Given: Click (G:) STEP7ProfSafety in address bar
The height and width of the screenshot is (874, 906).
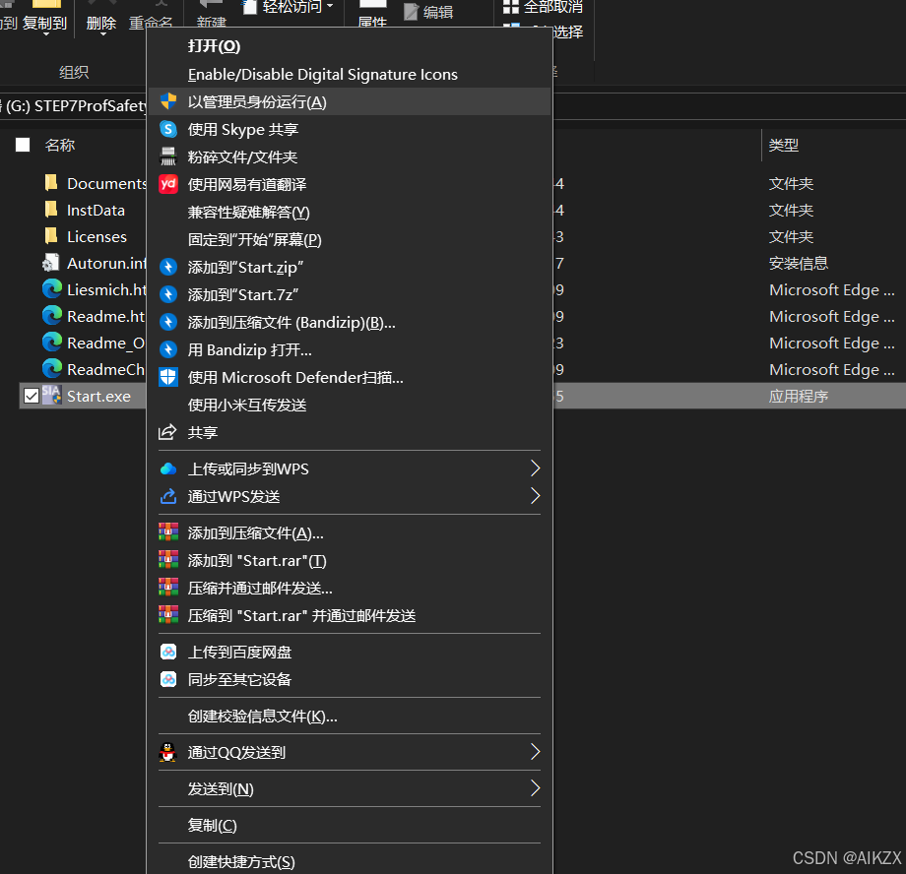Looking at the screenshot, I should pos(76,105).
